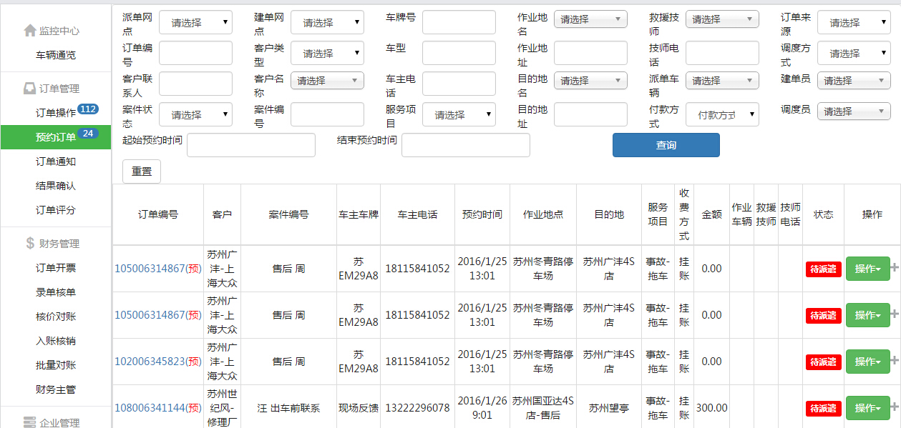Go to 订单开票 menu item

click(x=55, y=268)
